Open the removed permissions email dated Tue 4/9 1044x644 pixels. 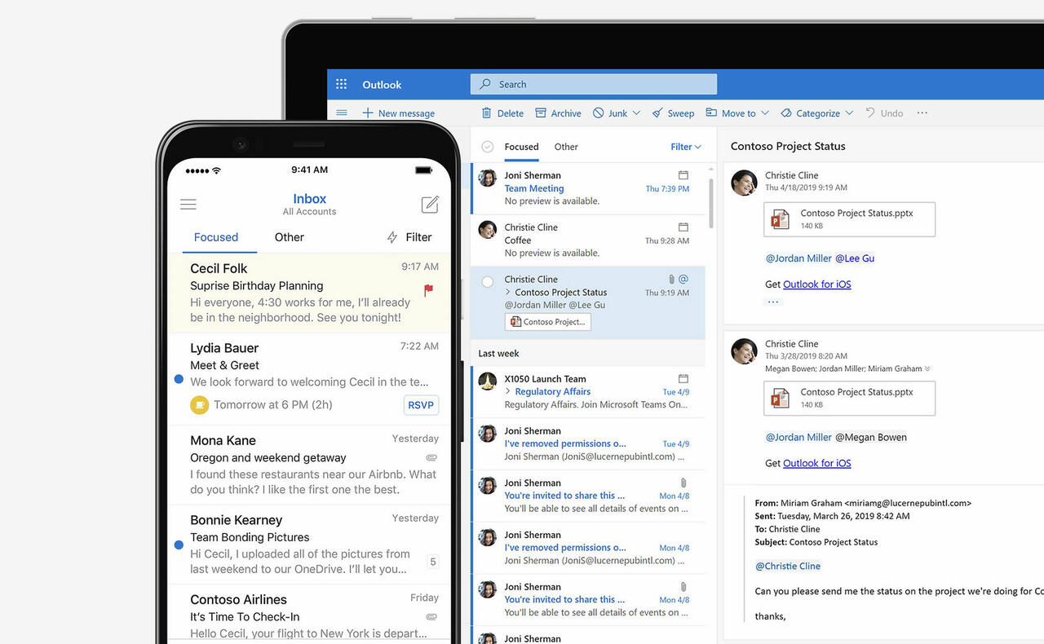[588, 444]
